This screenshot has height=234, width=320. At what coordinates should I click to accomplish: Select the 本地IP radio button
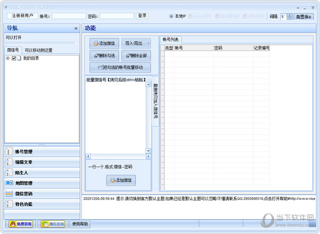[x=171, y=16]
